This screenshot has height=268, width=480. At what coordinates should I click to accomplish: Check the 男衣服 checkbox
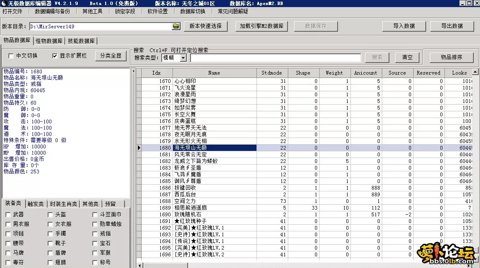tap(8, 224)
